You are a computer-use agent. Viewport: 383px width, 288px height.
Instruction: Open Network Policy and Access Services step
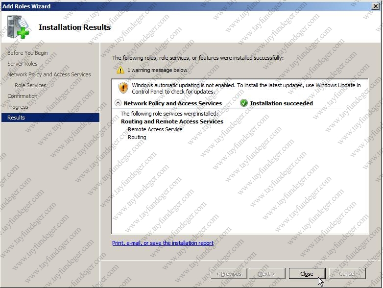coord(49,74)
